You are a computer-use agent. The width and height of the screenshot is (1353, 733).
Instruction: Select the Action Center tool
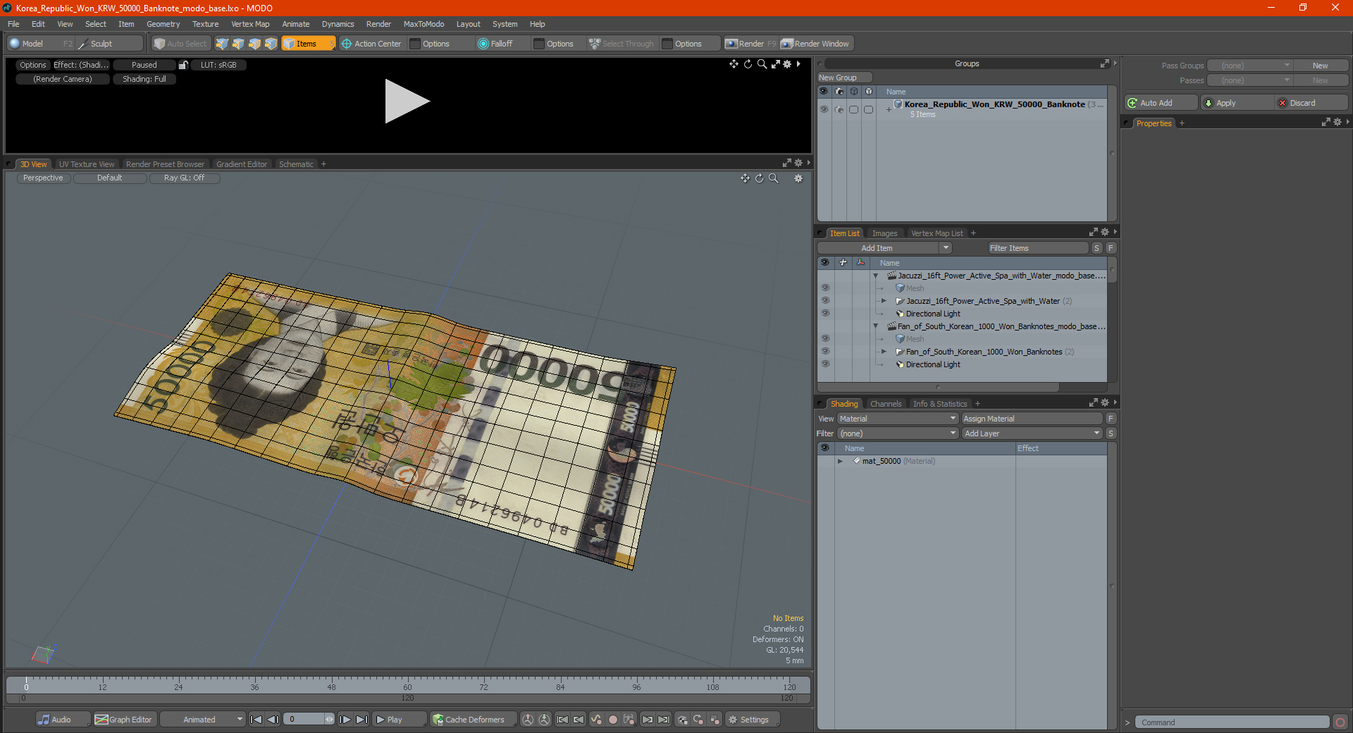(x=371, y=44)
